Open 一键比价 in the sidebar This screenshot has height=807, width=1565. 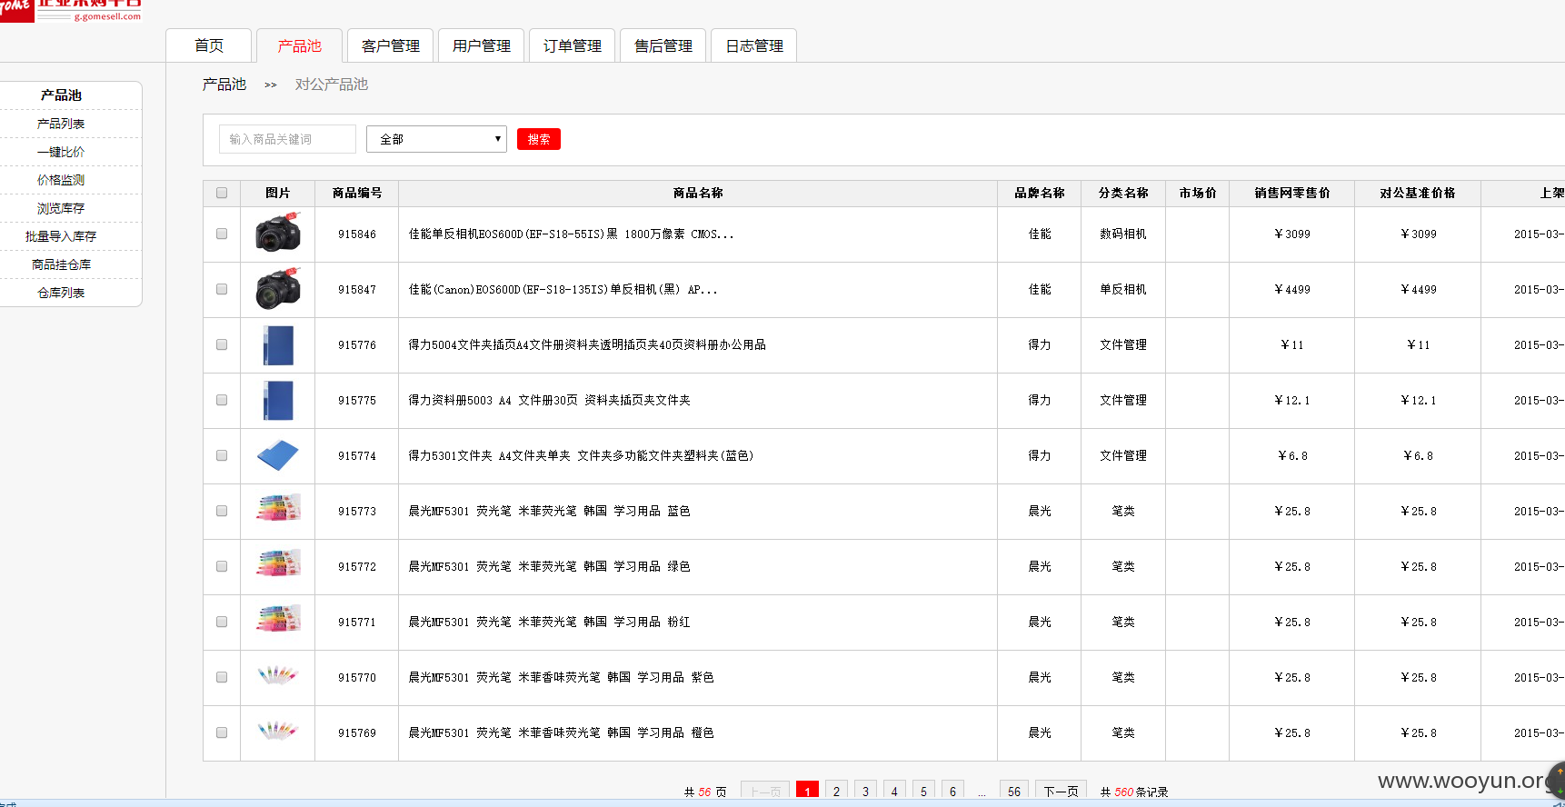pos(61,152)
